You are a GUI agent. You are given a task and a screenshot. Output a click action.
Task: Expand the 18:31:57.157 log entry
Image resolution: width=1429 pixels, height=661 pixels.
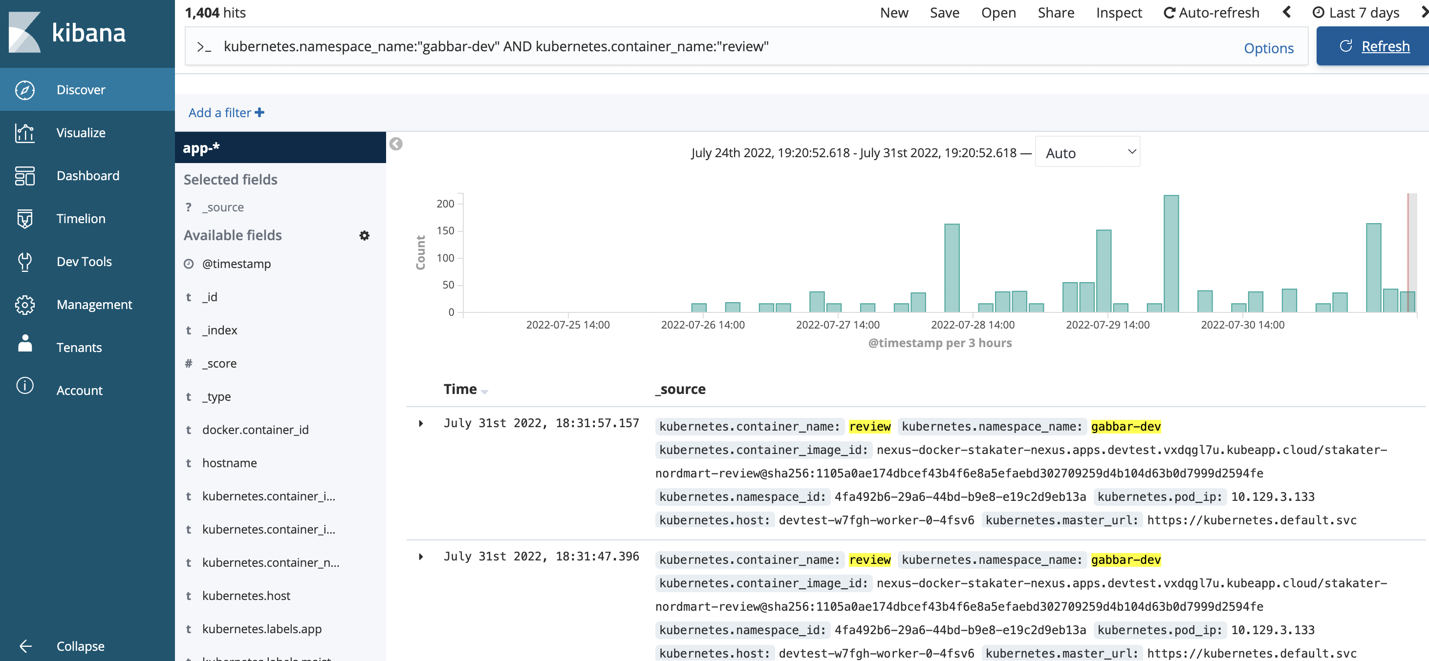tap(421, 424)
